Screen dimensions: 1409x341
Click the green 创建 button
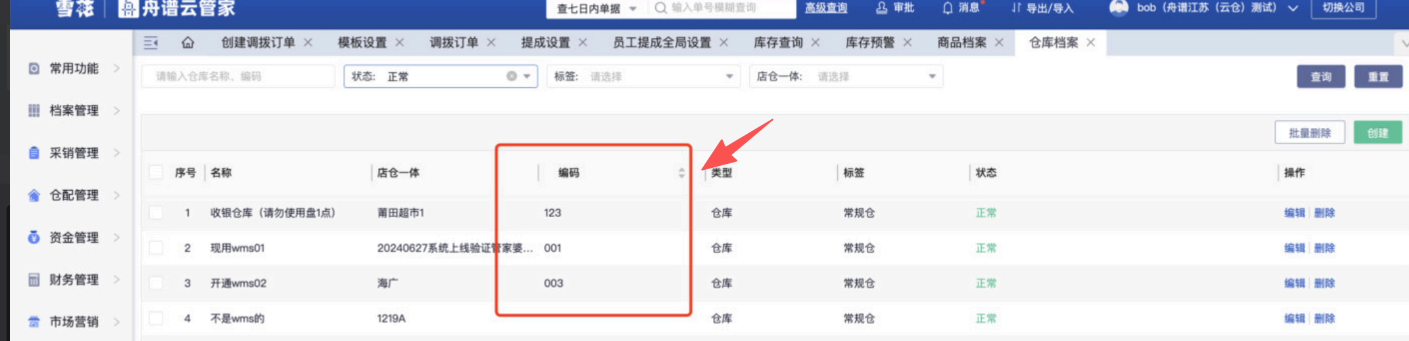[x=1377, y=132]
